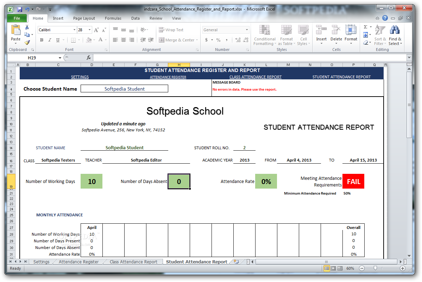Align text right in cell
This screenshot has width=422, height=282.
pyautogui.click(x=132, y=40)
